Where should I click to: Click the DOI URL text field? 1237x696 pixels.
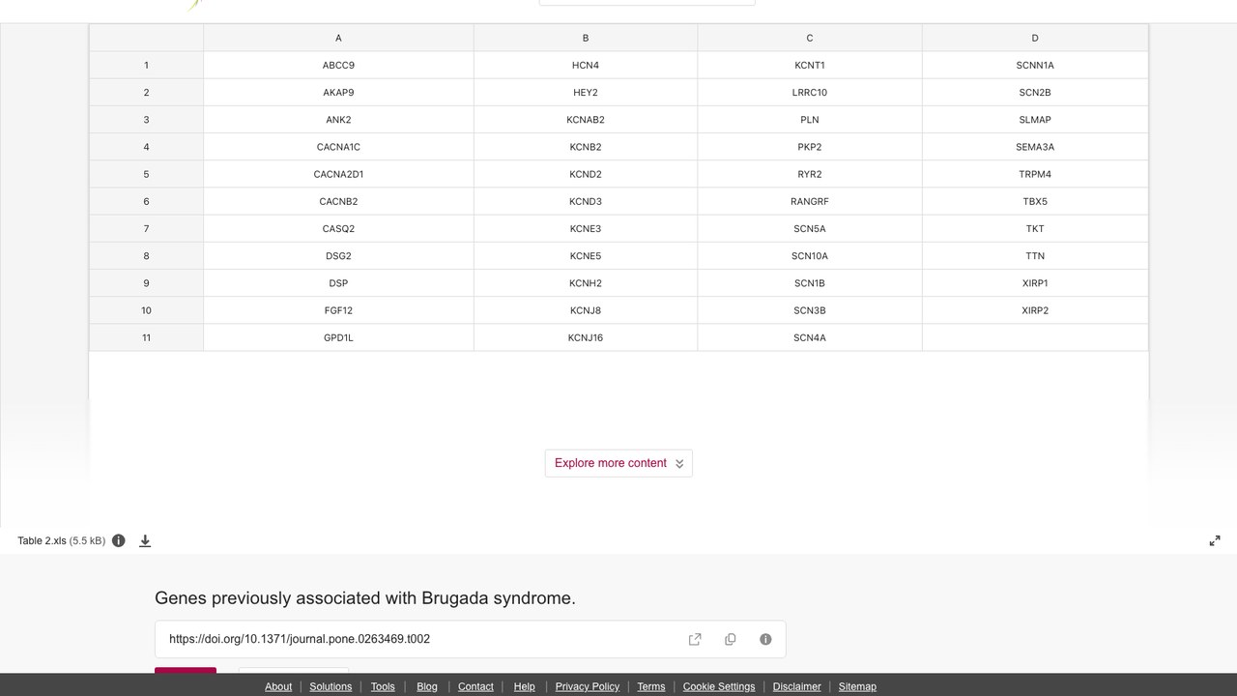pos(471,639)
